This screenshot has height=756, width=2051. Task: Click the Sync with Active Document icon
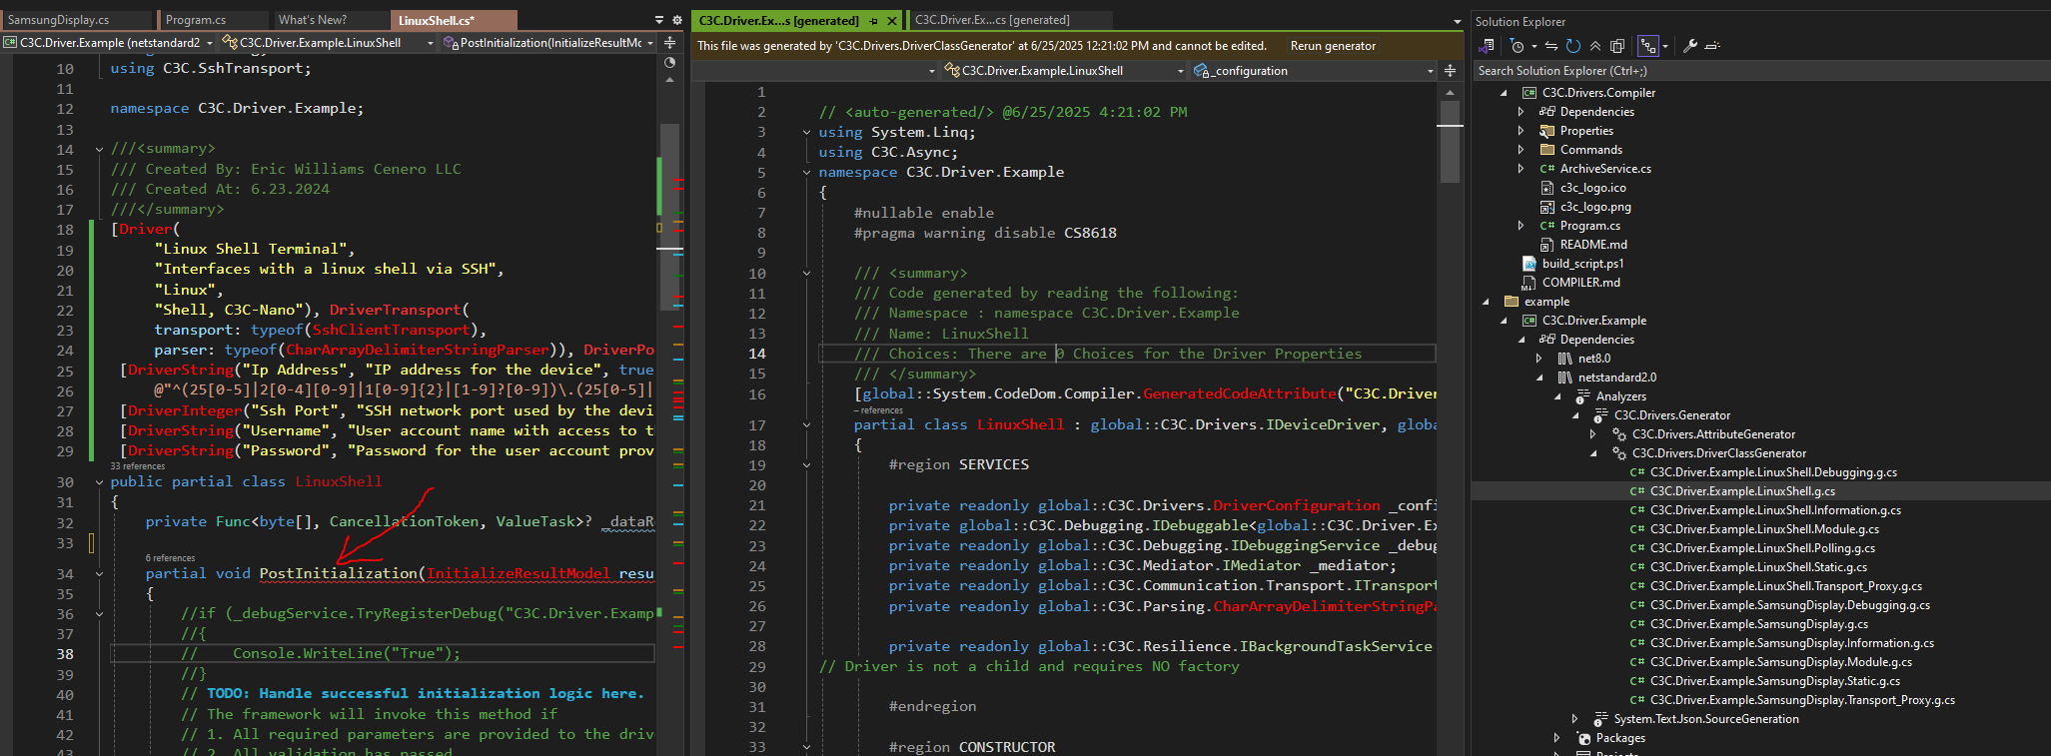point(1550,46)
